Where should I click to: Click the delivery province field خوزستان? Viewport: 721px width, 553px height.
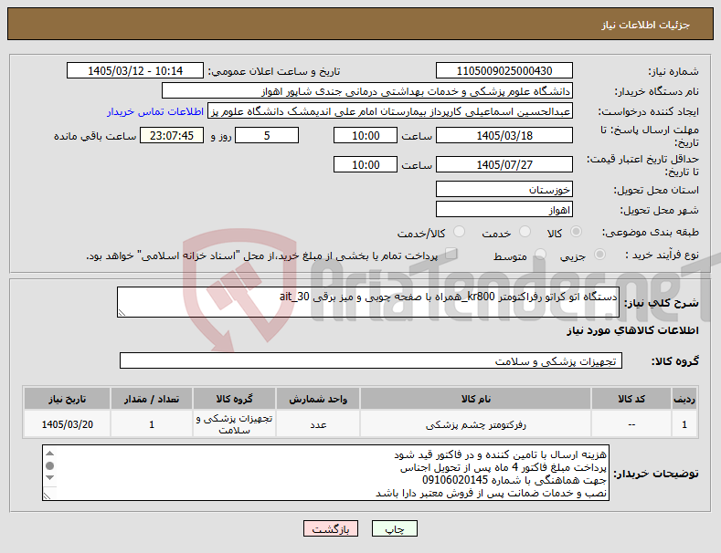(x=504, y=189)
